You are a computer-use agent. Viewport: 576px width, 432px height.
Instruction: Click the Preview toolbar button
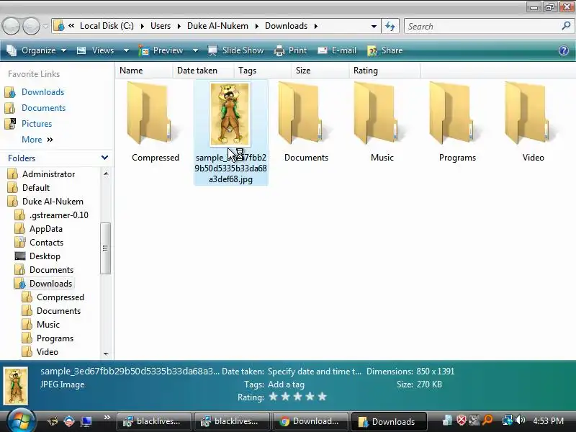pos(161,50)
